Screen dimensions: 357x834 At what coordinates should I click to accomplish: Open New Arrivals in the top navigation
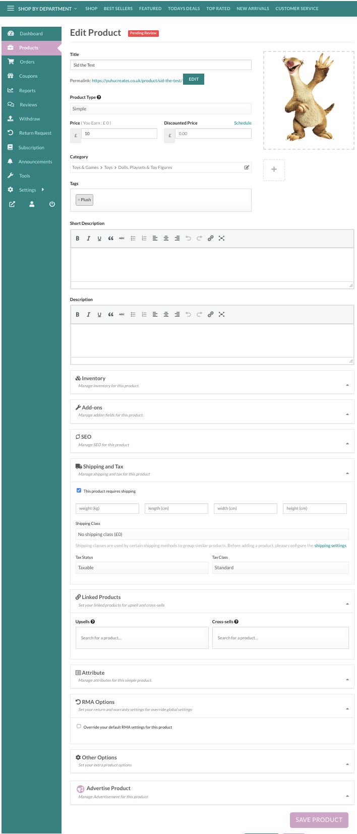tap(253, 9)
